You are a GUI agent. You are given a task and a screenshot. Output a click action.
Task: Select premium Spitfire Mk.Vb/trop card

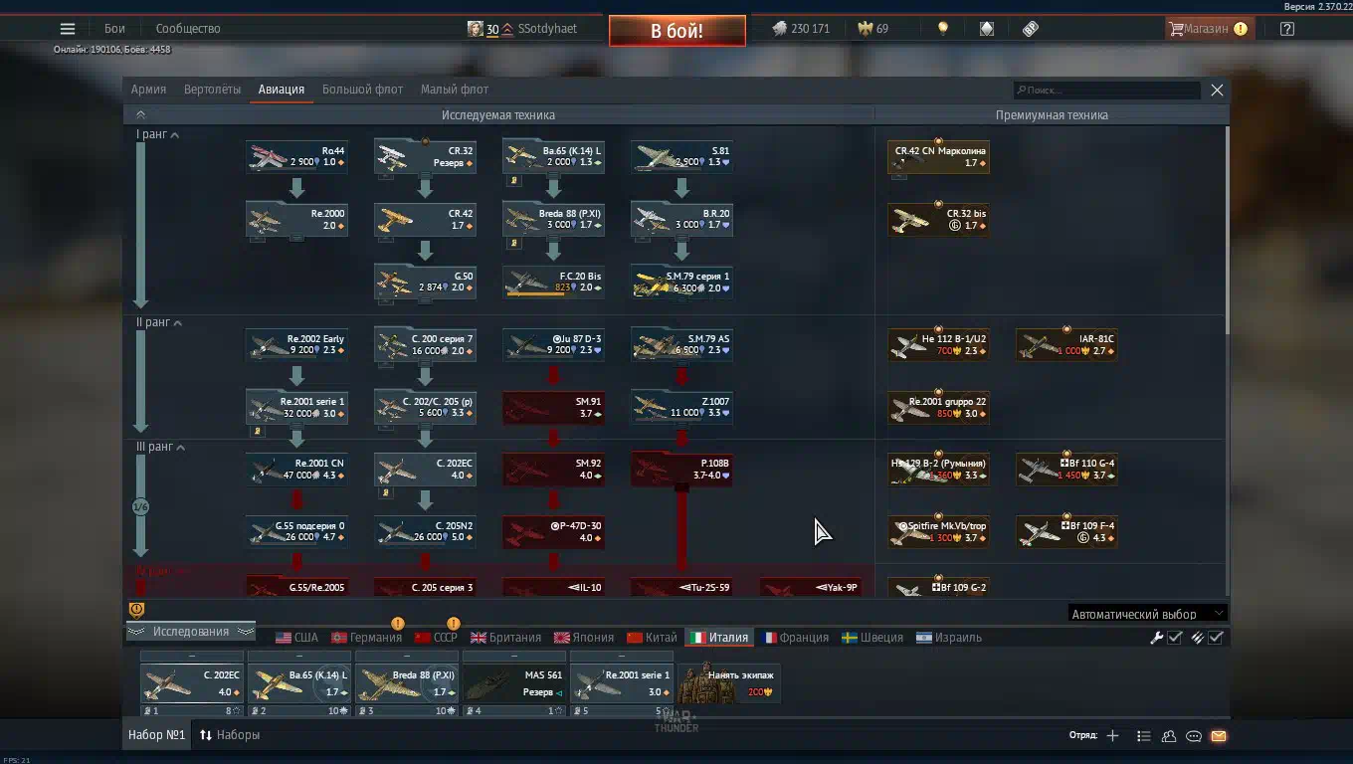938,531
